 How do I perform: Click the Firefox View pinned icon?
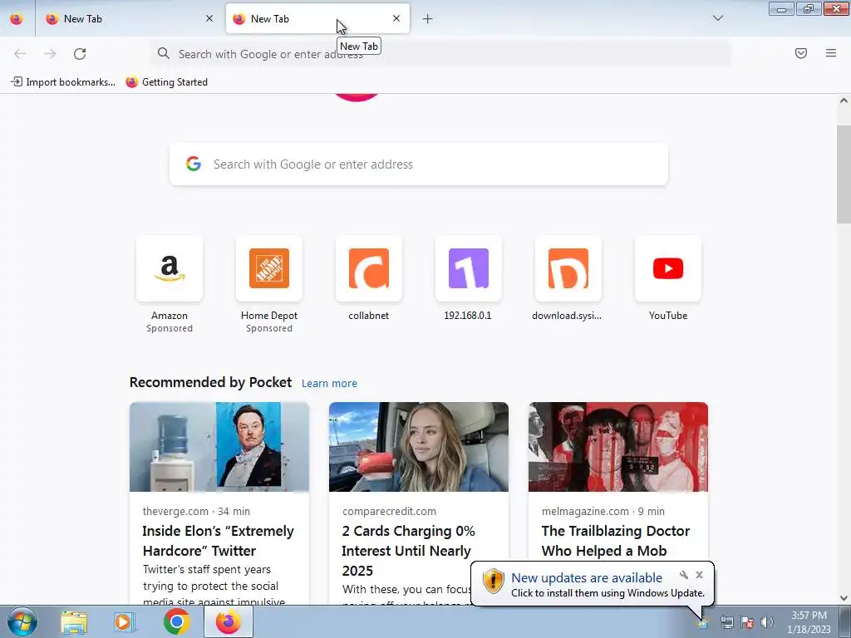17,18
